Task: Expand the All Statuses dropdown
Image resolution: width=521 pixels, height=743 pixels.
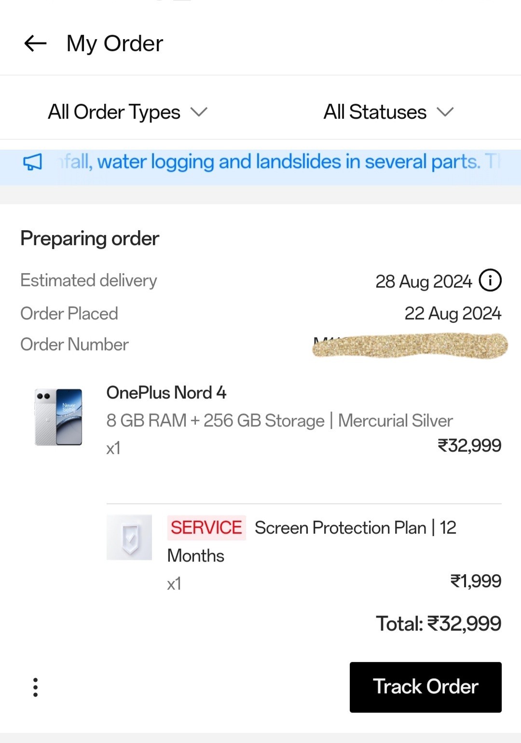Action: pos(375,112)
